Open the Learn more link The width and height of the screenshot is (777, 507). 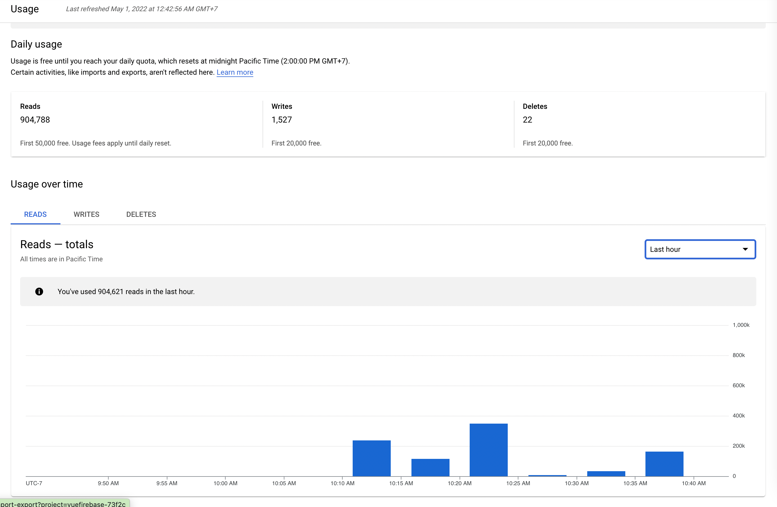[x=235, y=72]
